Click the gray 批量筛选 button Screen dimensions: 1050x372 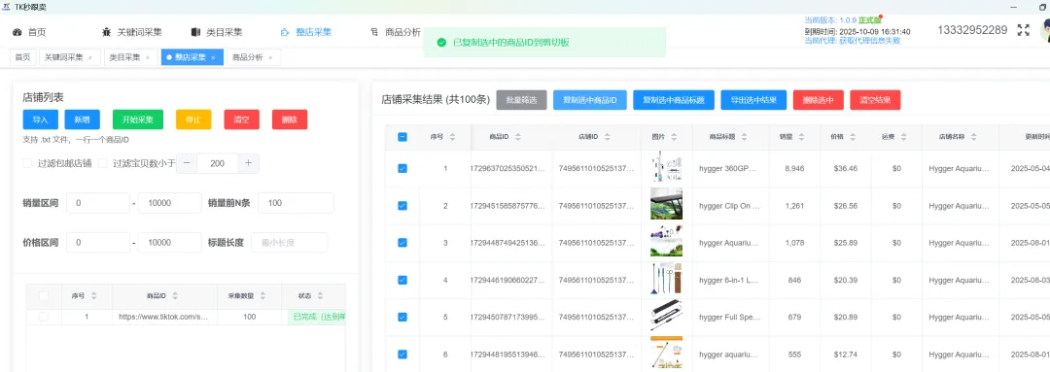522,100
